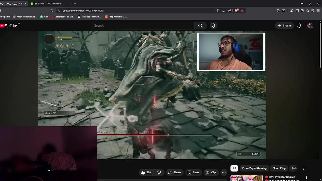Open more actions ellipsis under the video
Image resolution: width=322 pixels, height=181 pixels.
point(224,172)
